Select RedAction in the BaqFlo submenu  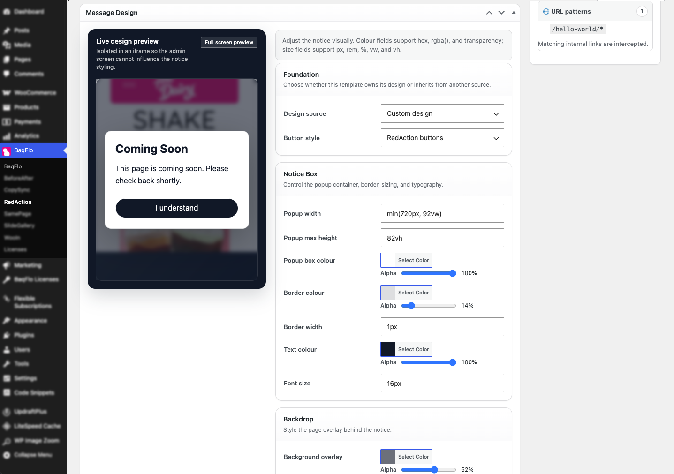tap(18, 202)
